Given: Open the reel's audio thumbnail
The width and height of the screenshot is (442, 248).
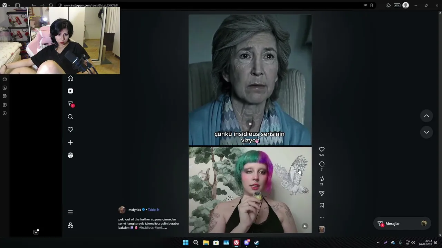Looking at the screenshot, I should (x=322, y=229).
